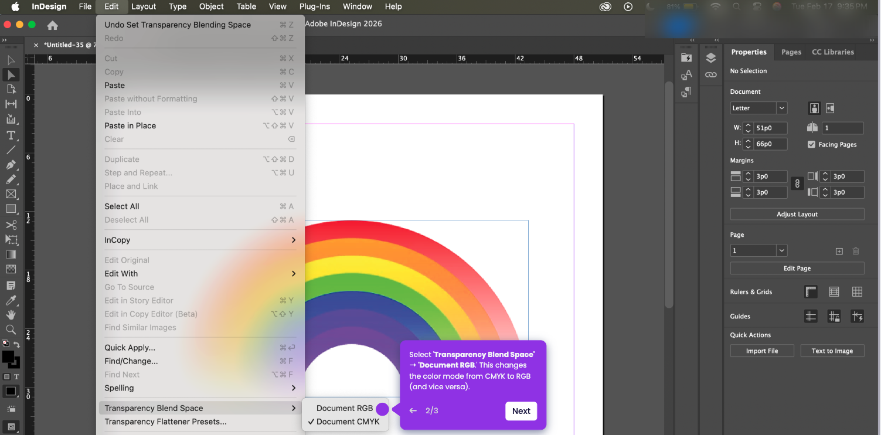This screenshot has height=435, width=881.
Task: Open the Letter page size dropdown
Action: 781,108
